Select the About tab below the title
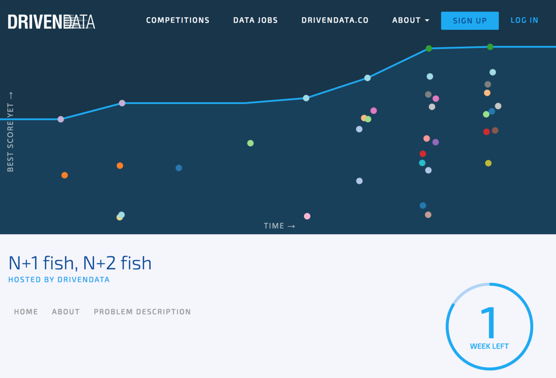 [x=66, y=312]
